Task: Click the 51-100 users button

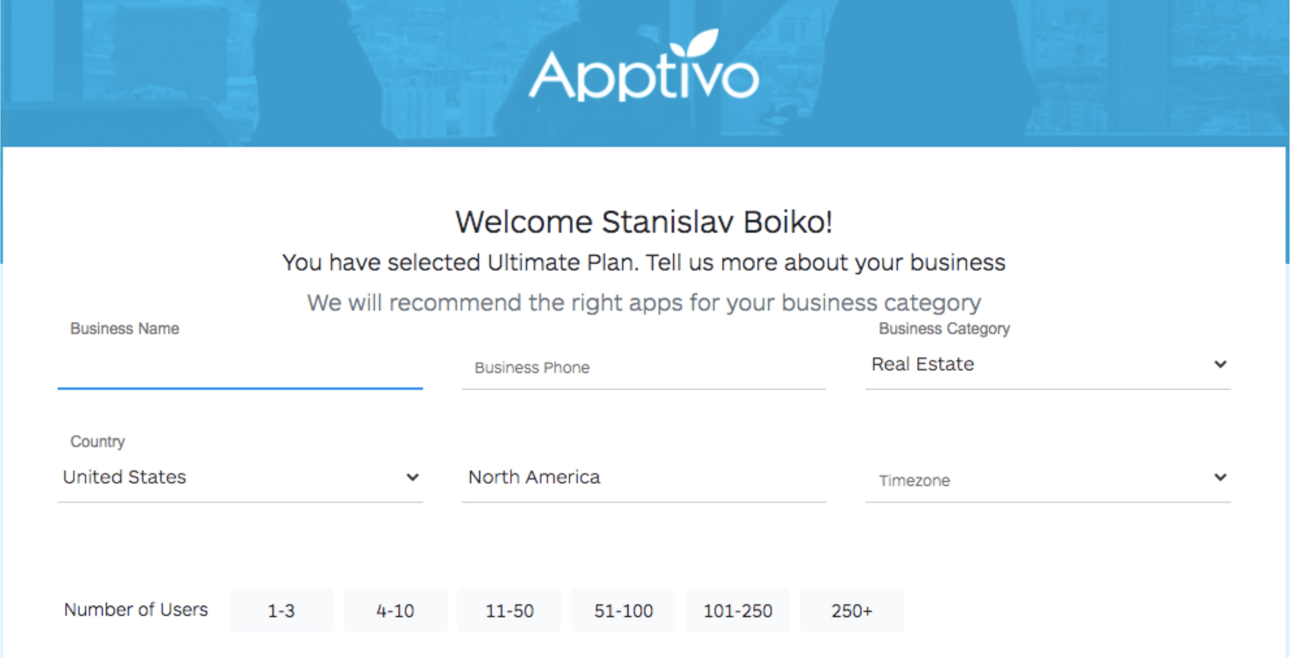Action: [622, 611]
